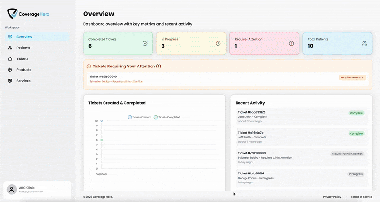Viewport: 380px width, 202px height.
Task: Click the checkmark icon on Completed Tickets card
Action: point(145,43)
